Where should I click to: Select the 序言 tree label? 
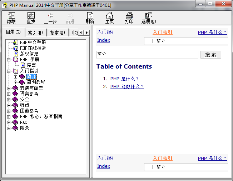pos(31,65)
